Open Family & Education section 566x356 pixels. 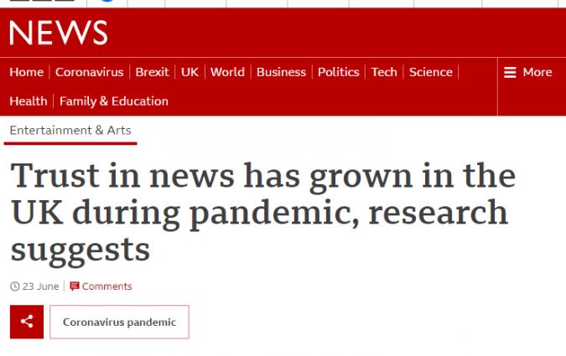(x=114, y=101)
